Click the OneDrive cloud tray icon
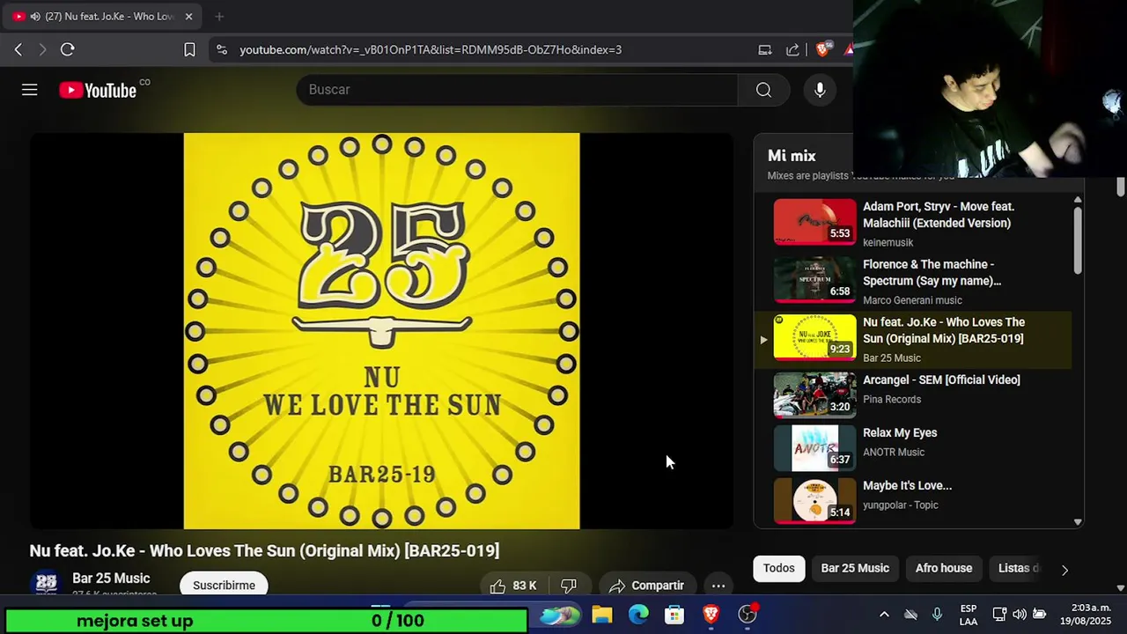 (x=911, y=615)
